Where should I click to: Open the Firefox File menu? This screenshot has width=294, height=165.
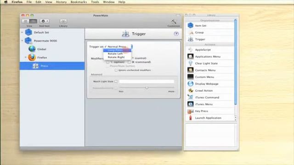pyautogui.click(x=29, y=2)
